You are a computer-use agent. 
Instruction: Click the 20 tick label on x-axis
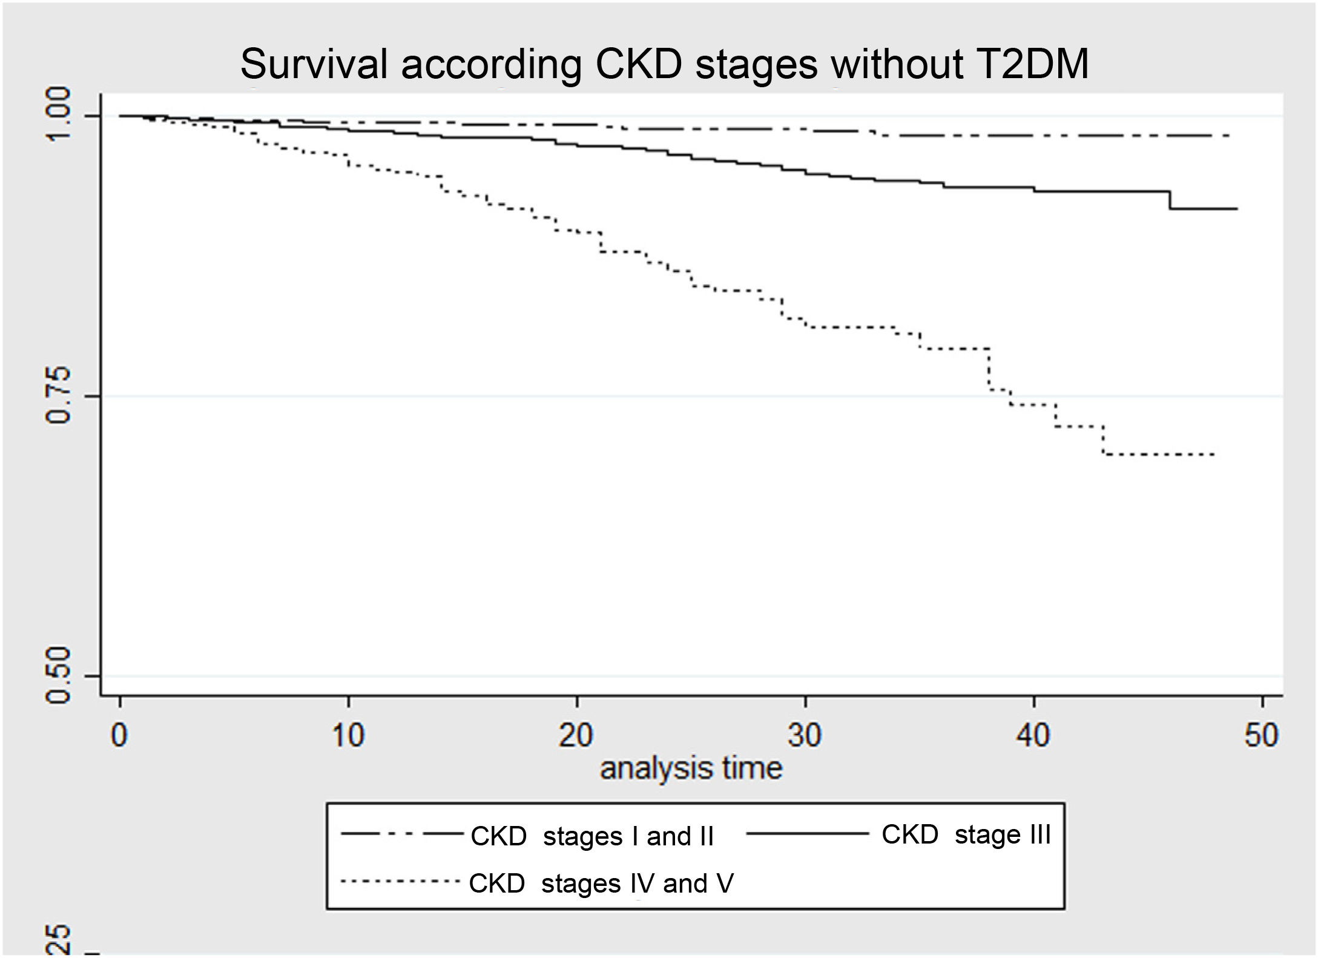click(576, 735)
